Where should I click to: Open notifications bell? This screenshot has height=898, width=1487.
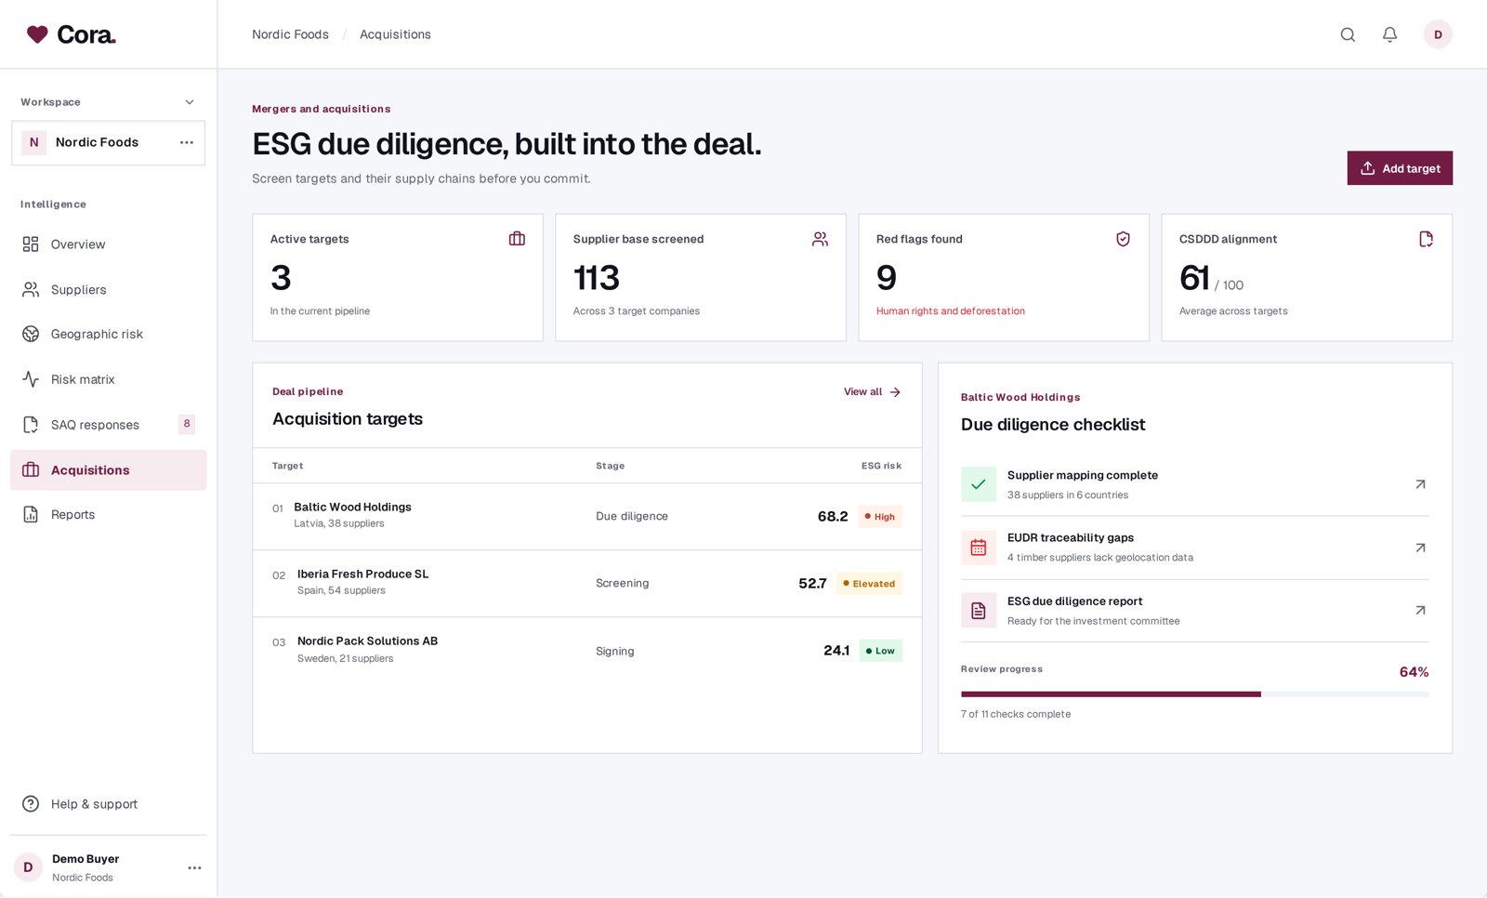1389,34
